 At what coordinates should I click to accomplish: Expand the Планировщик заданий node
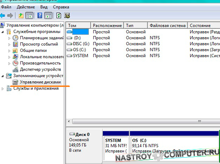click(9, 38)
